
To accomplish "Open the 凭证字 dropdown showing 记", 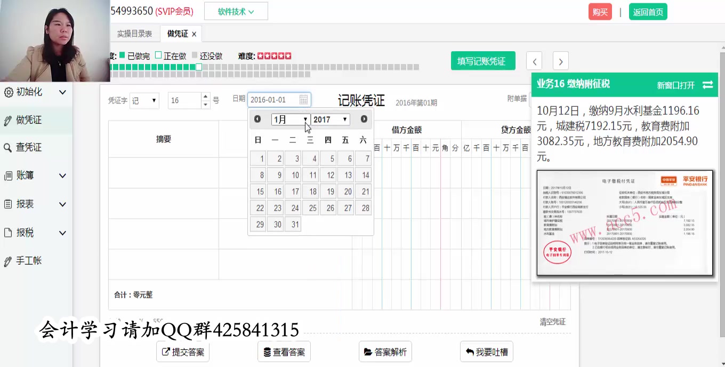I will click(x=144, y=100).
